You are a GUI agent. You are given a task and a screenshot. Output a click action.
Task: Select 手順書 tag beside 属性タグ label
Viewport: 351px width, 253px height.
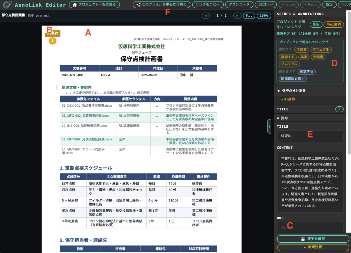point(302,50)
